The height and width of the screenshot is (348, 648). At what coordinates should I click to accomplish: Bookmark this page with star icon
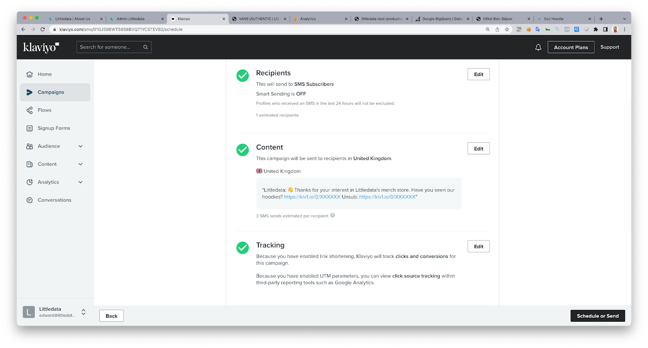click(x=507, y=30)
